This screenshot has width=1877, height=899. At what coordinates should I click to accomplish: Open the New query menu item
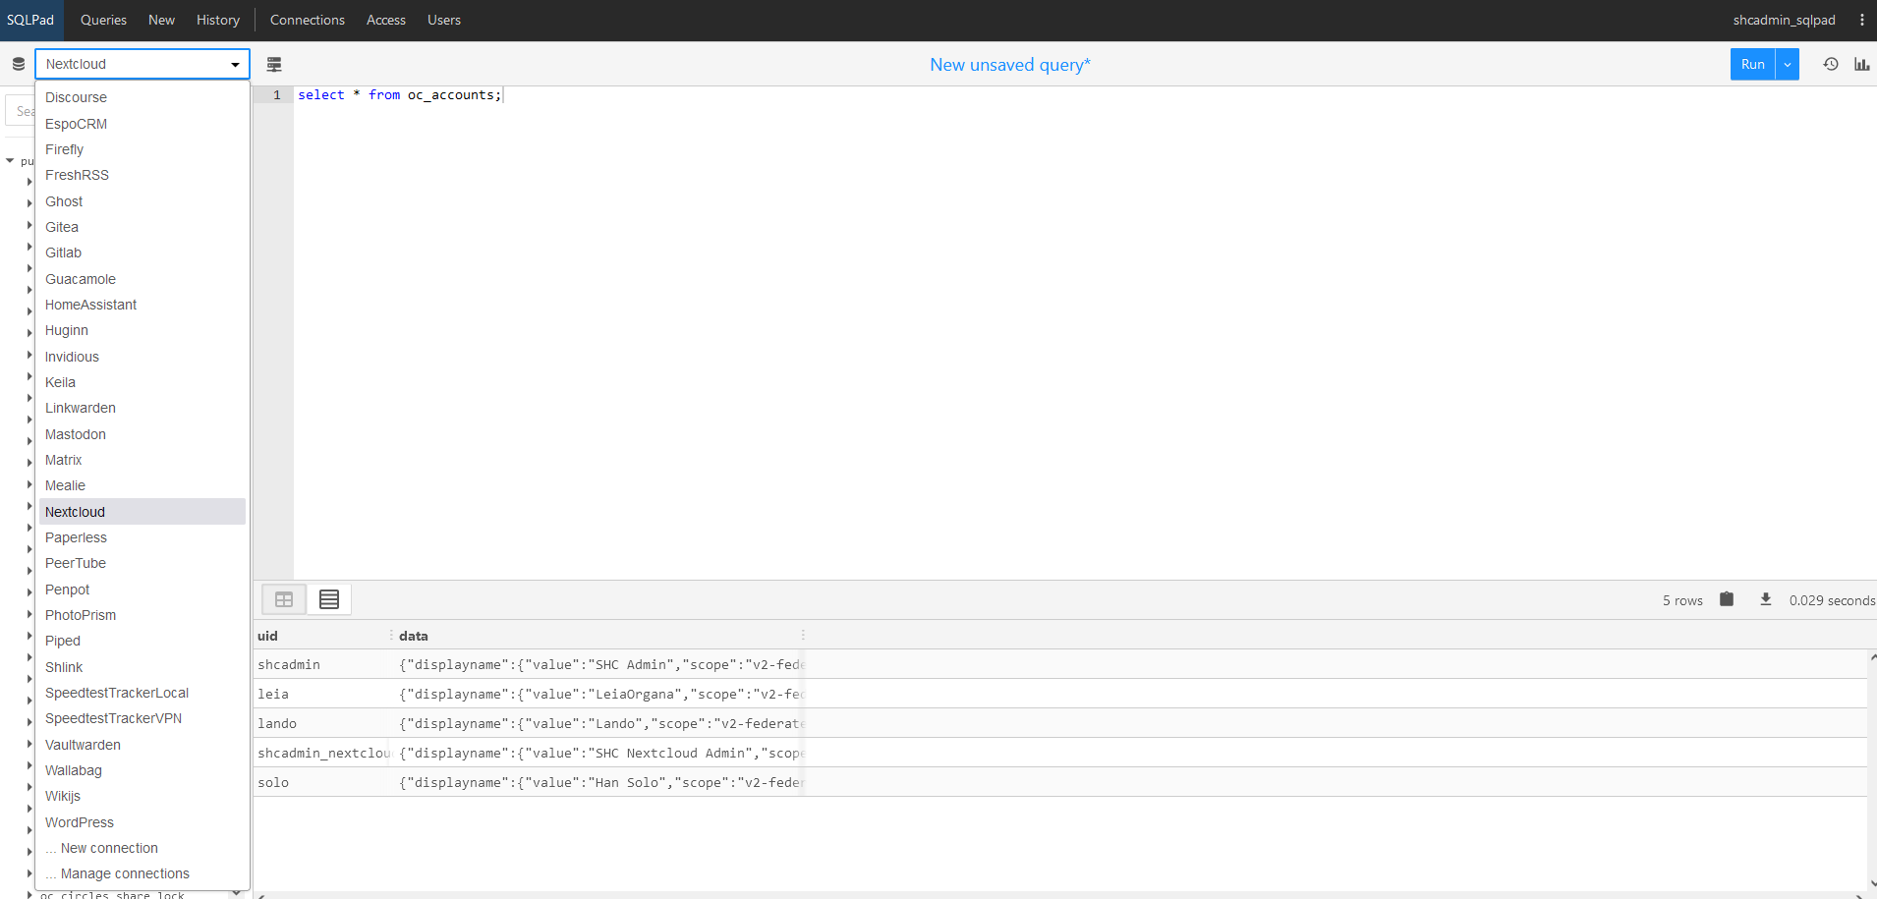pyautogui.click(x=161, y=20)
